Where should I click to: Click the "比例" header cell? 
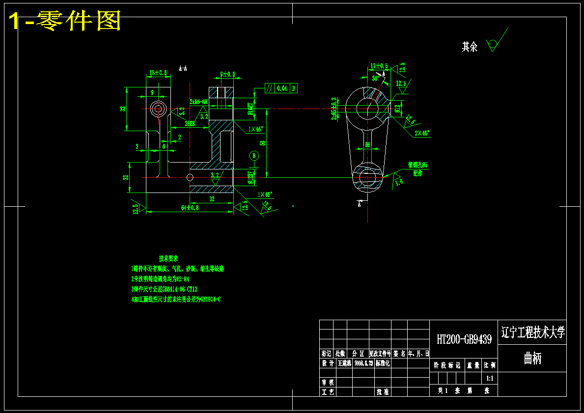pyautogui.click(x=490, y=366)
